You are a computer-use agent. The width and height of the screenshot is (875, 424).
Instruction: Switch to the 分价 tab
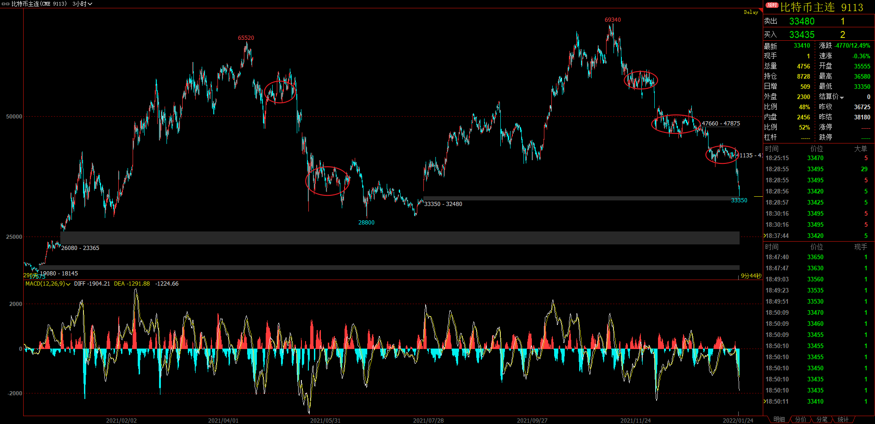(800, 419)
